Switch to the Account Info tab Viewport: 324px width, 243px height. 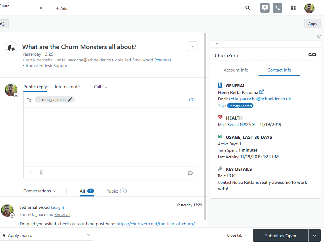[x=236, y=70]
